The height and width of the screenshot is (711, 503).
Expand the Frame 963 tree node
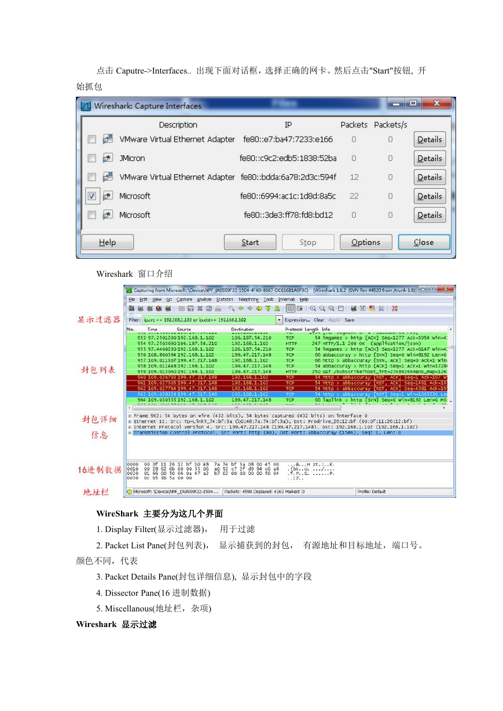(130, 416)
